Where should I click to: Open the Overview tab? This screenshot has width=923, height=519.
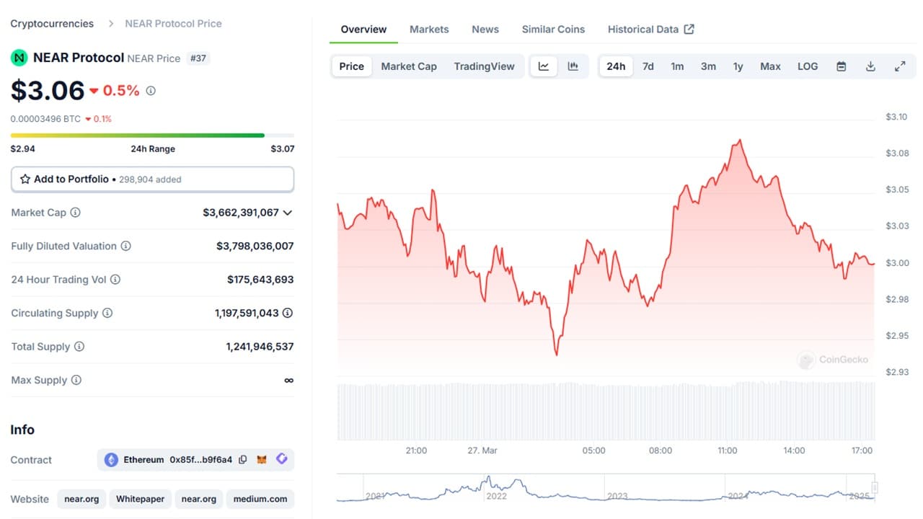pos(363,30)
